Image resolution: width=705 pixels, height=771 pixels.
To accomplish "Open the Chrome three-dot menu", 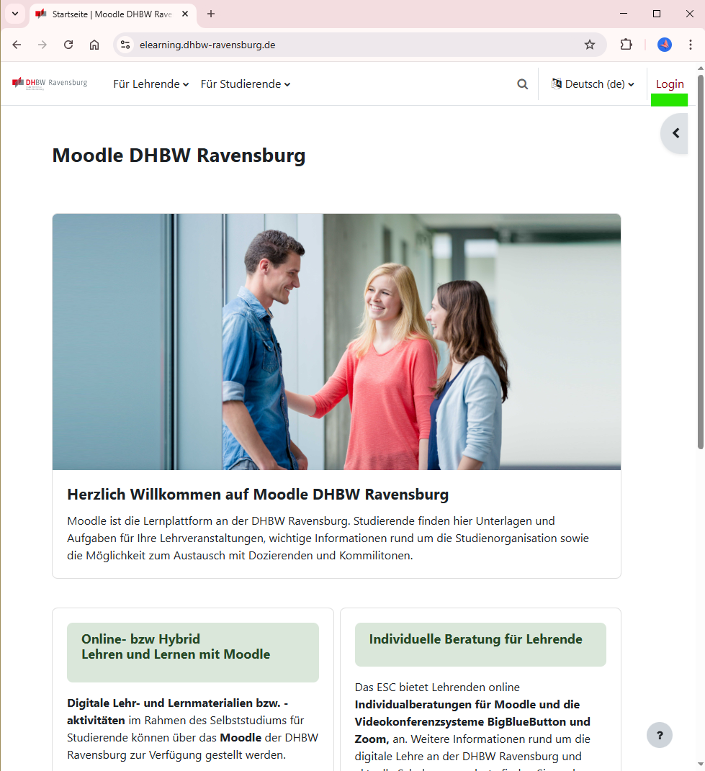I will point(691,45).
